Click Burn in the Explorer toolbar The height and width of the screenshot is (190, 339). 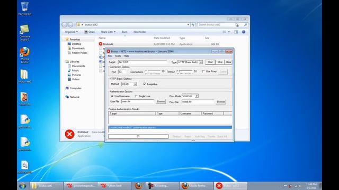point(124,32)
